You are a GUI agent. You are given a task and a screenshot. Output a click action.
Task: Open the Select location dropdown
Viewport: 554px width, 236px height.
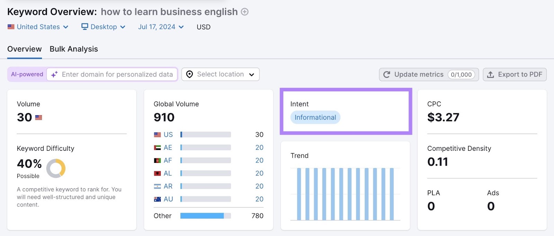[221, 75]
